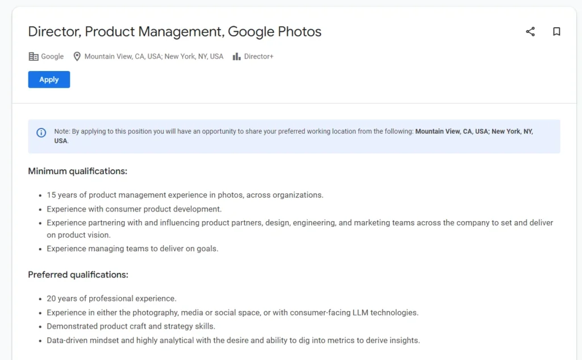Click the location pin icon
The height and width of the screenshot is (360, 582).
coord(77,56)
